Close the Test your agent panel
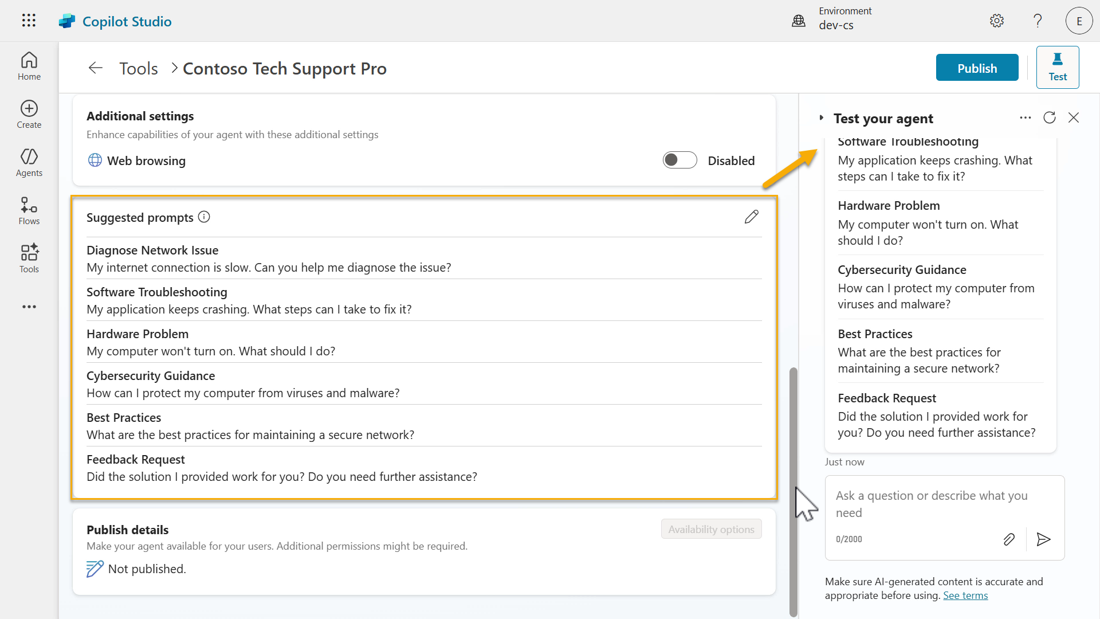This screenshot has width=1100, height=619. click(1074, 118)
